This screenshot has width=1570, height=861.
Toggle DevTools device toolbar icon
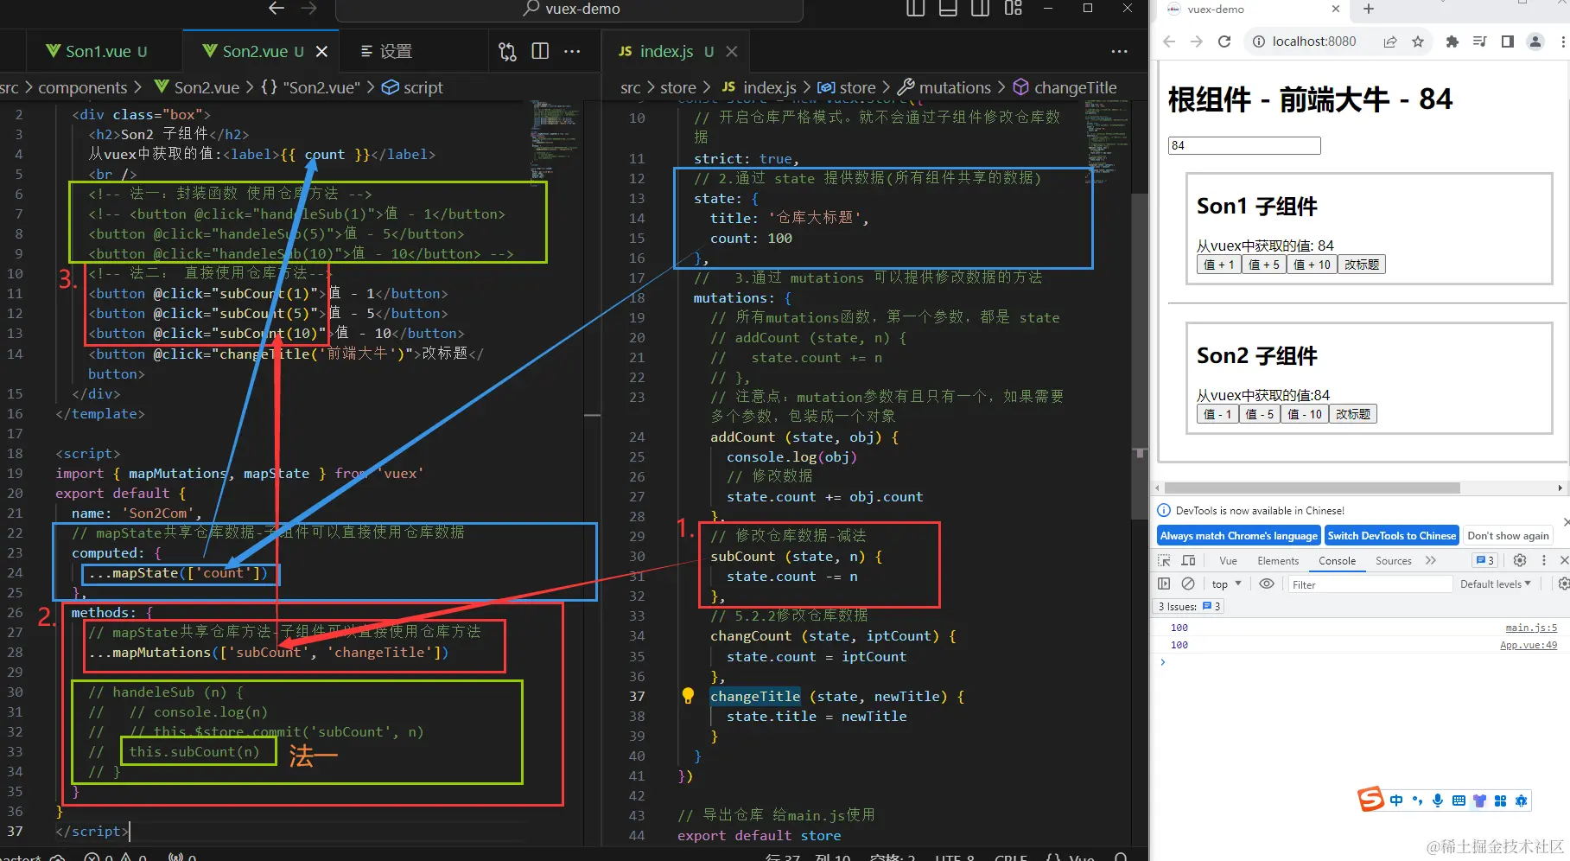[1189, 560]
